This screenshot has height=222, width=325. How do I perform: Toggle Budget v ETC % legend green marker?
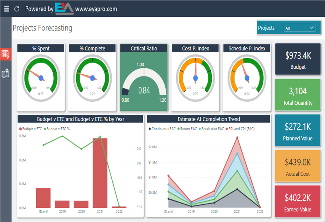[x=45, y=129]
